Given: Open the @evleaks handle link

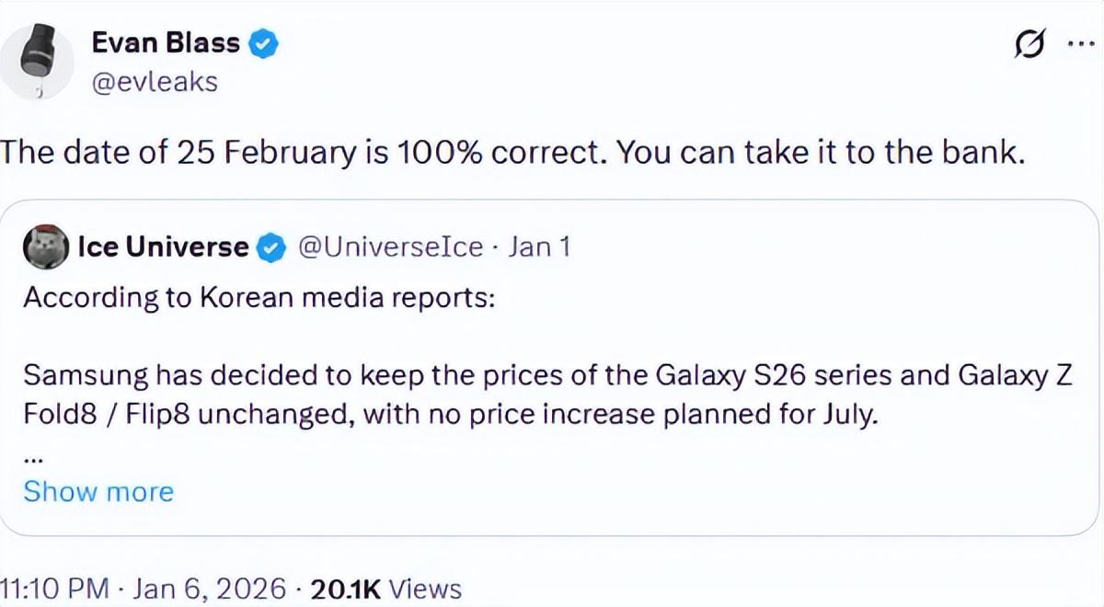Looking at the screenshot, I should (155, 82).
